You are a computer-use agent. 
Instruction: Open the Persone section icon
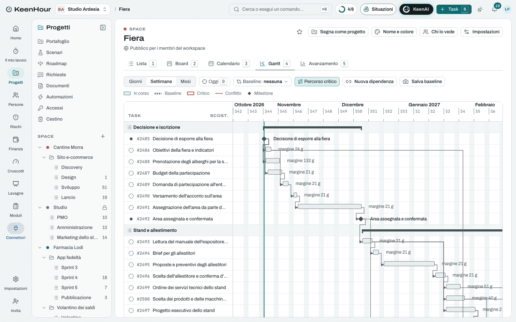(16, 95)
